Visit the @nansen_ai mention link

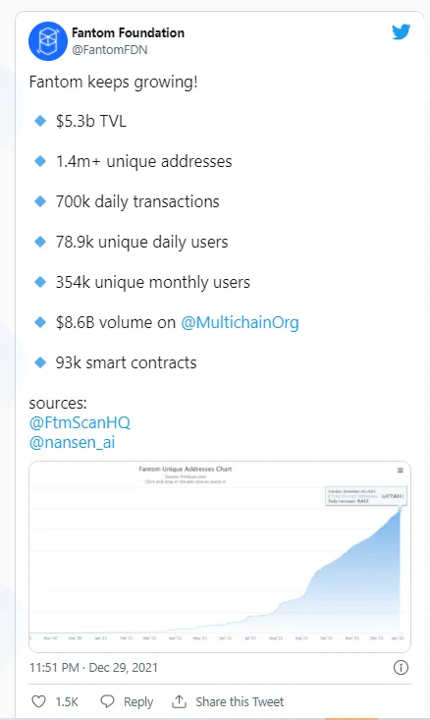click(72, 443)
